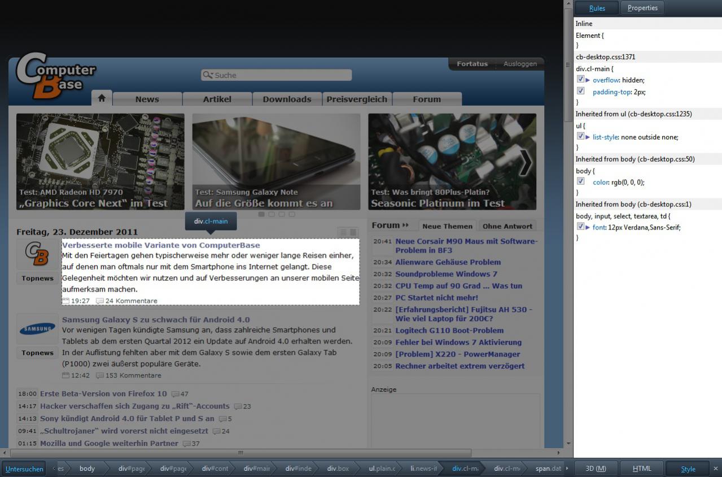Click the horizontal page scrollbar thumb
This screenshot has width=722, height=477.
pos(240,453)
